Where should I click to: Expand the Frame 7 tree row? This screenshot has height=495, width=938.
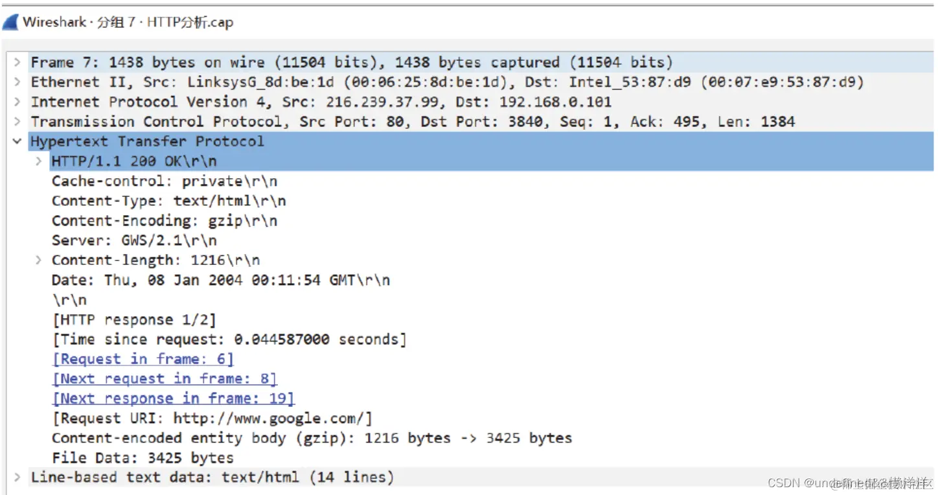(x=17, y=63)
